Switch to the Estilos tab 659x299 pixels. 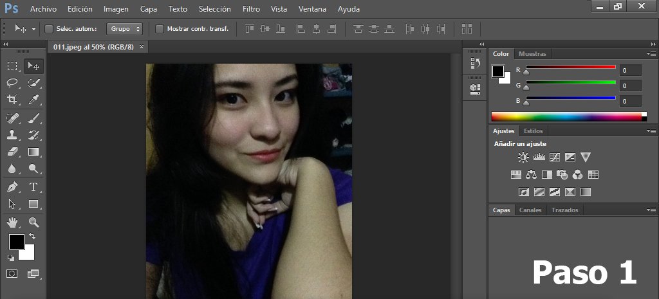533,131
